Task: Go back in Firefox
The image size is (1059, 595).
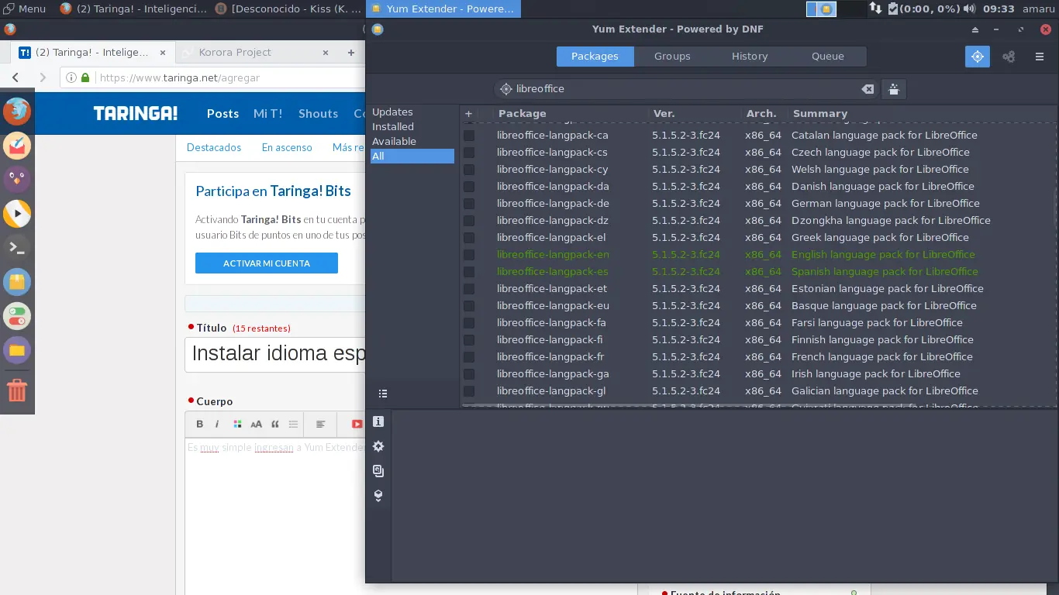Action: (x=16, y=77)
